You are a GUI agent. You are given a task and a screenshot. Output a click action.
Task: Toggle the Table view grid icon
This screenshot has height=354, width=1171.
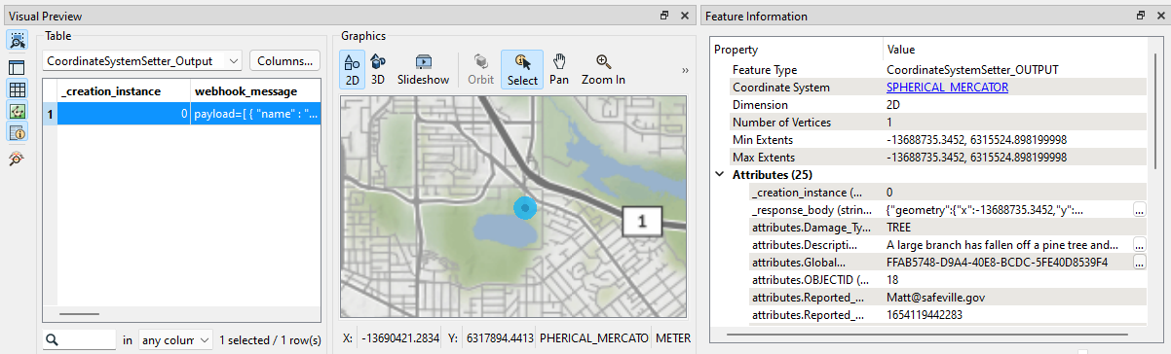click(18, 89)
